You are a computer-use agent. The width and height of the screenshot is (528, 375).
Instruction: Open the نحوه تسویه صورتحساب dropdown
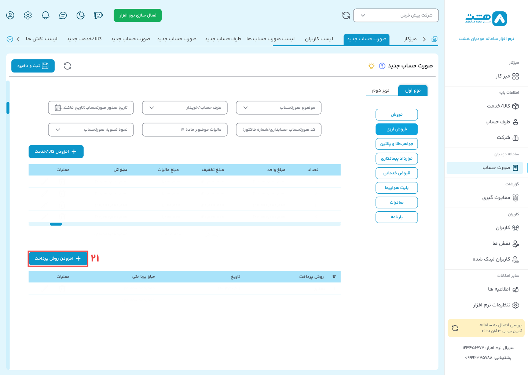click(91, 130)
